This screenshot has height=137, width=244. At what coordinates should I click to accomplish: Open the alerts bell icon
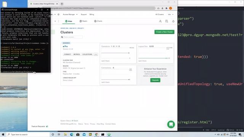(173, 21)
